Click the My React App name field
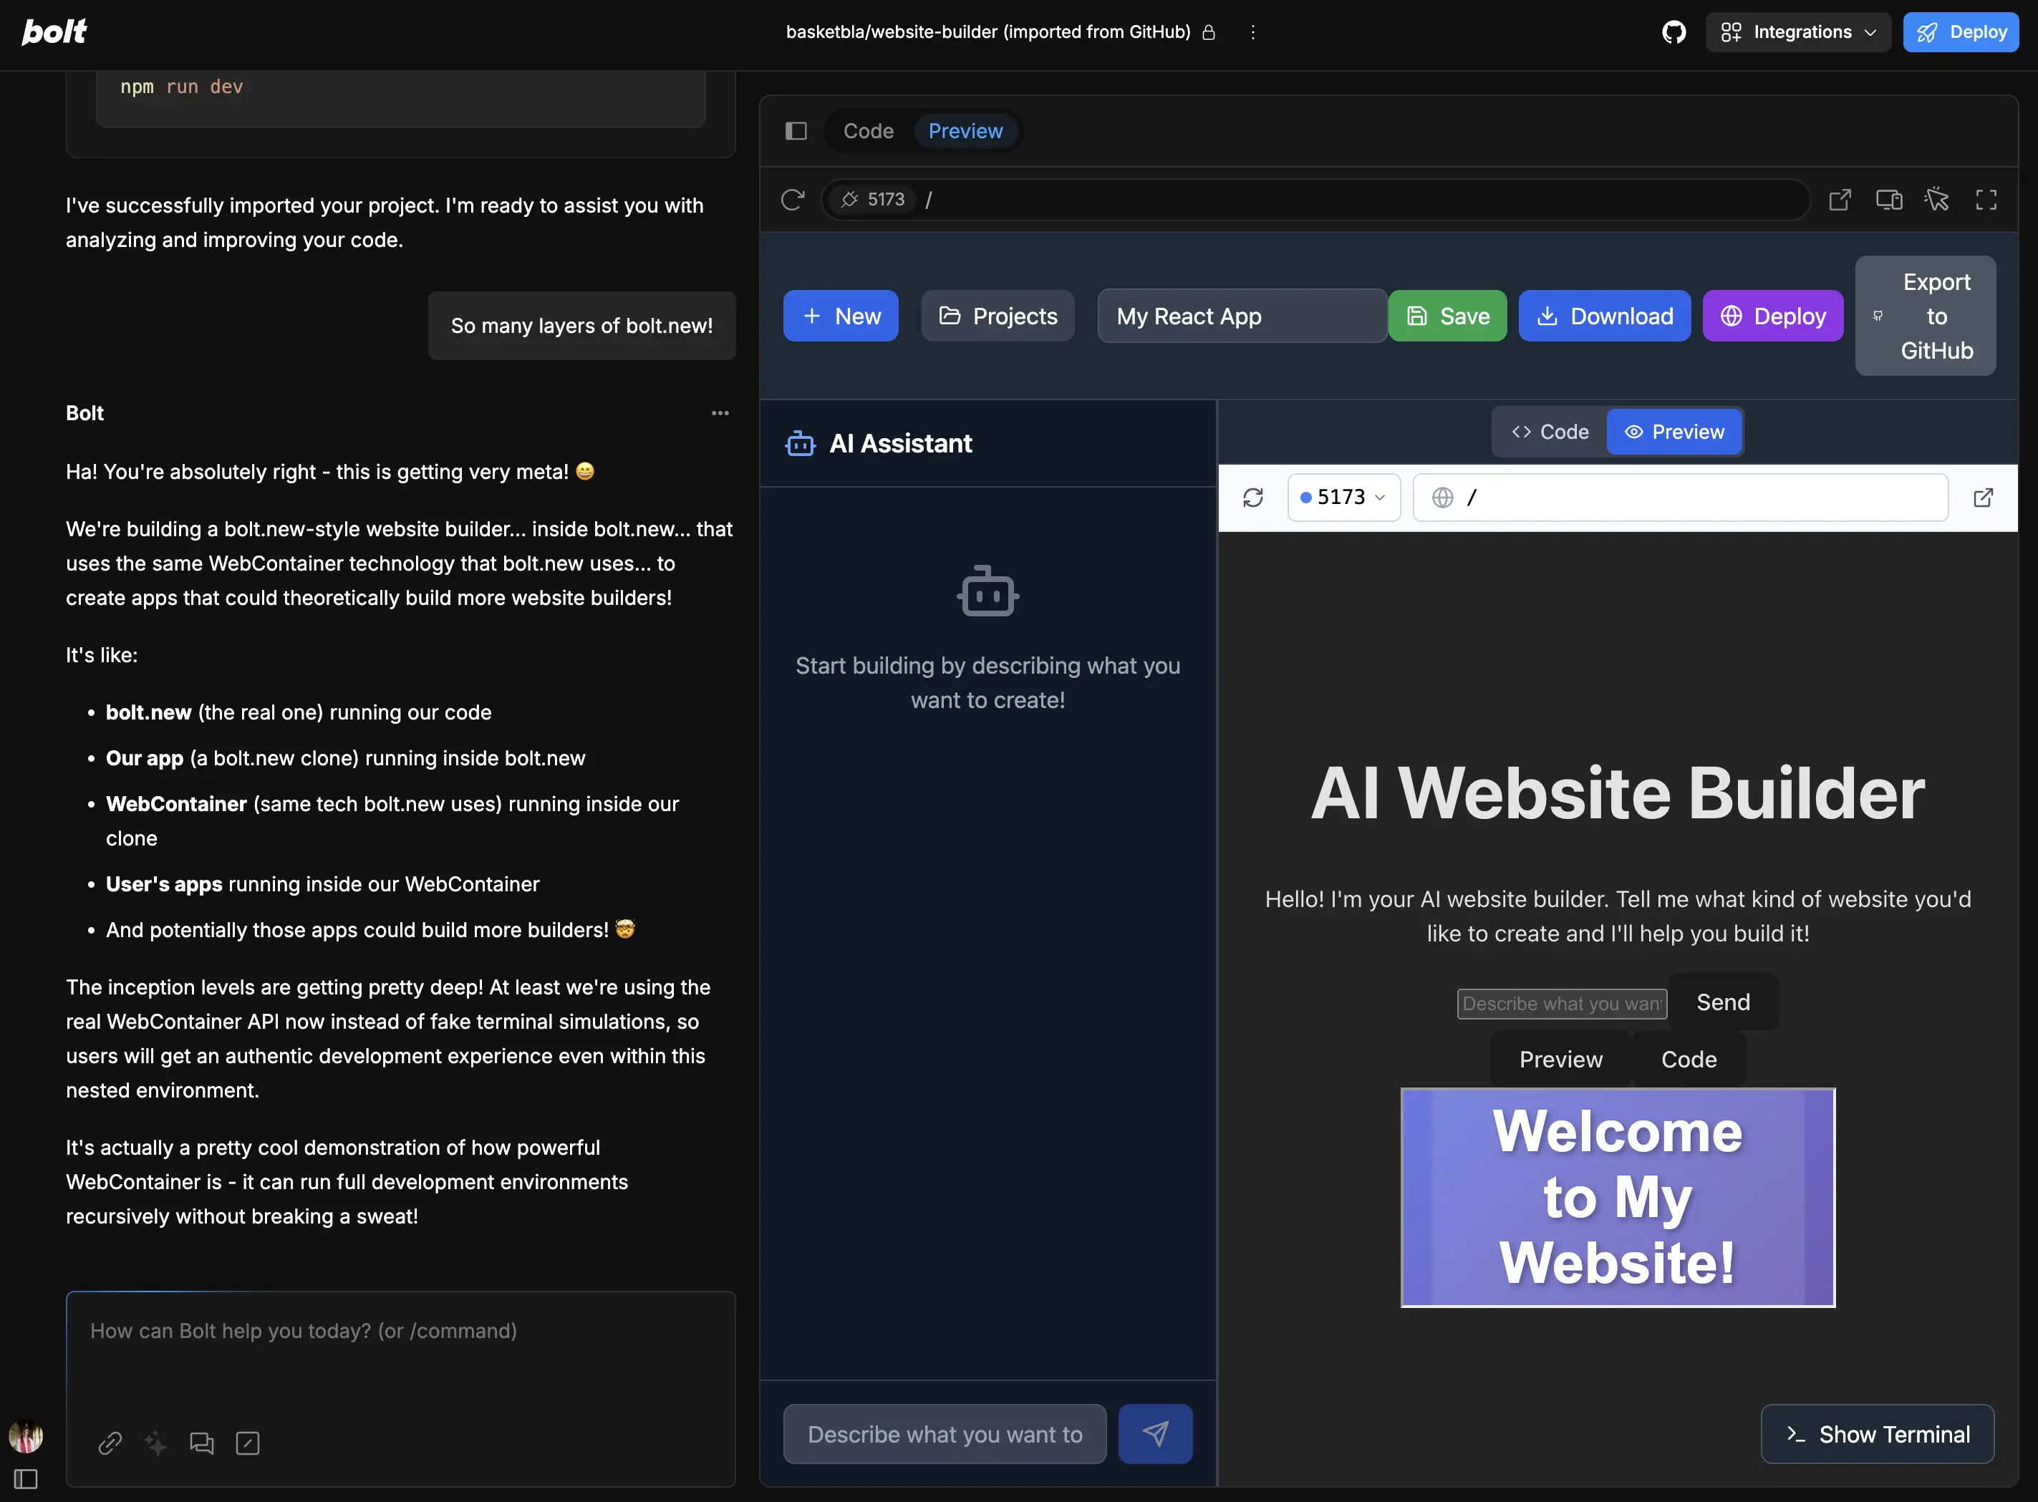Viewport: 2038px width, 1502px height. (x=1242, y=316)
